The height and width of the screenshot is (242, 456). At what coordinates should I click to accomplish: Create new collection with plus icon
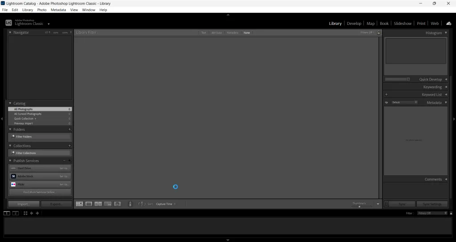click(69, 146)
